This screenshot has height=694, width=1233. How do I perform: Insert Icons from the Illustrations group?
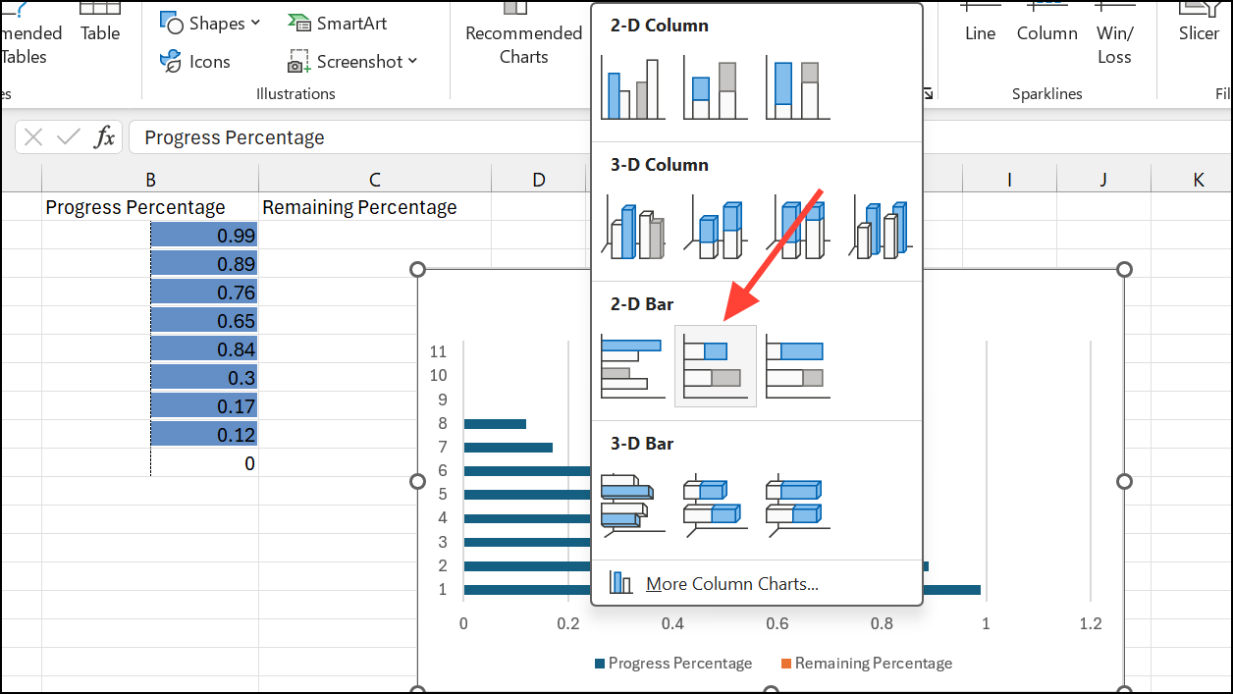pos(194,61)
